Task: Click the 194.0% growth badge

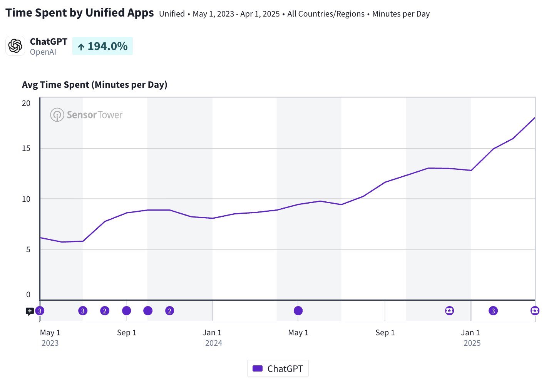Action: (102, 46)
